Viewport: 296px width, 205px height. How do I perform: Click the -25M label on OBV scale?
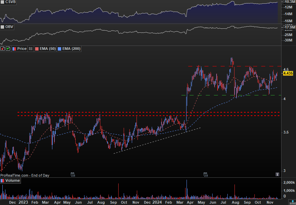[289, 35]
